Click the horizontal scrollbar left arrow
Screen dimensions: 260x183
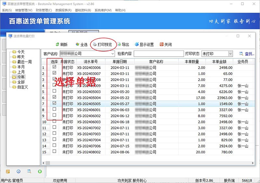click(44, 163)
